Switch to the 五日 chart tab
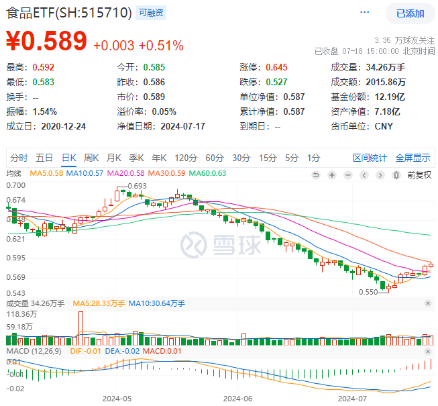This screenshot has width=438, height=406. click(x=44, y=158)
